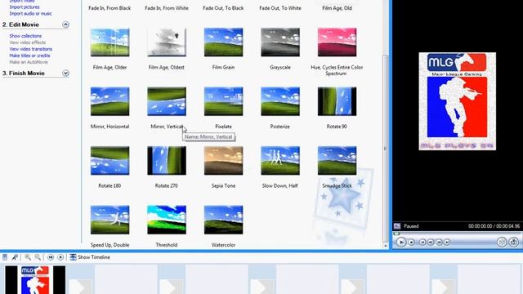Switch to Show Timeline view
Viewport: 523px width, 294px height.
90,257
